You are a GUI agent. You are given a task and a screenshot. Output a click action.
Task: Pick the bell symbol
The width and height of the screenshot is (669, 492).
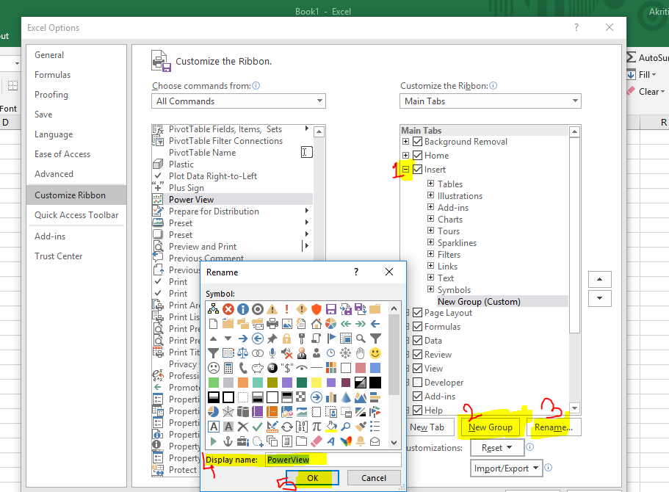pyautogui.click(x=361, y=441)
